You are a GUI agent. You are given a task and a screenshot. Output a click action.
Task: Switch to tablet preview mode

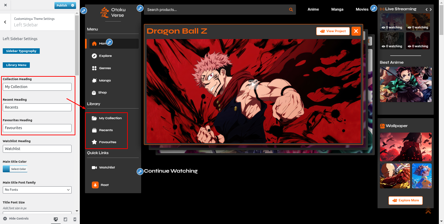point(65,219)
